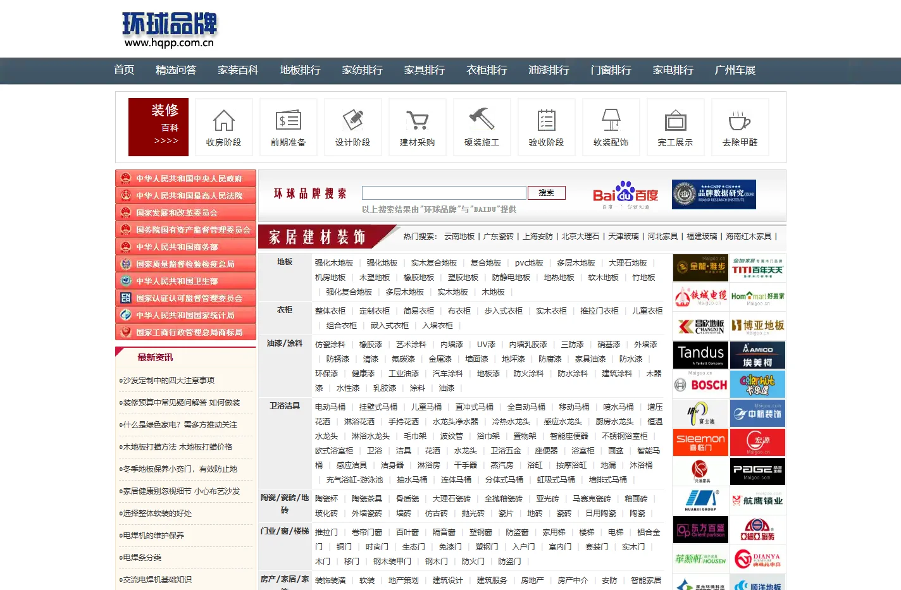Open 衣柜排行 navigation item
The height and width of the screenshot is (590, 901).
tap(487, 70)
